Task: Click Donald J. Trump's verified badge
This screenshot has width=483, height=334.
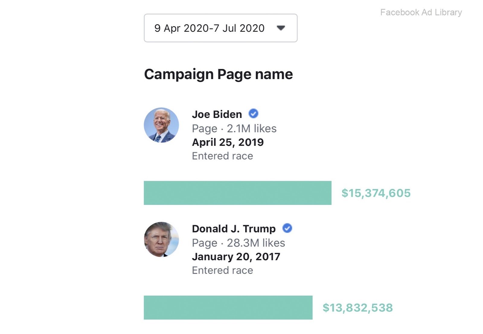Action: click(287, 228)
